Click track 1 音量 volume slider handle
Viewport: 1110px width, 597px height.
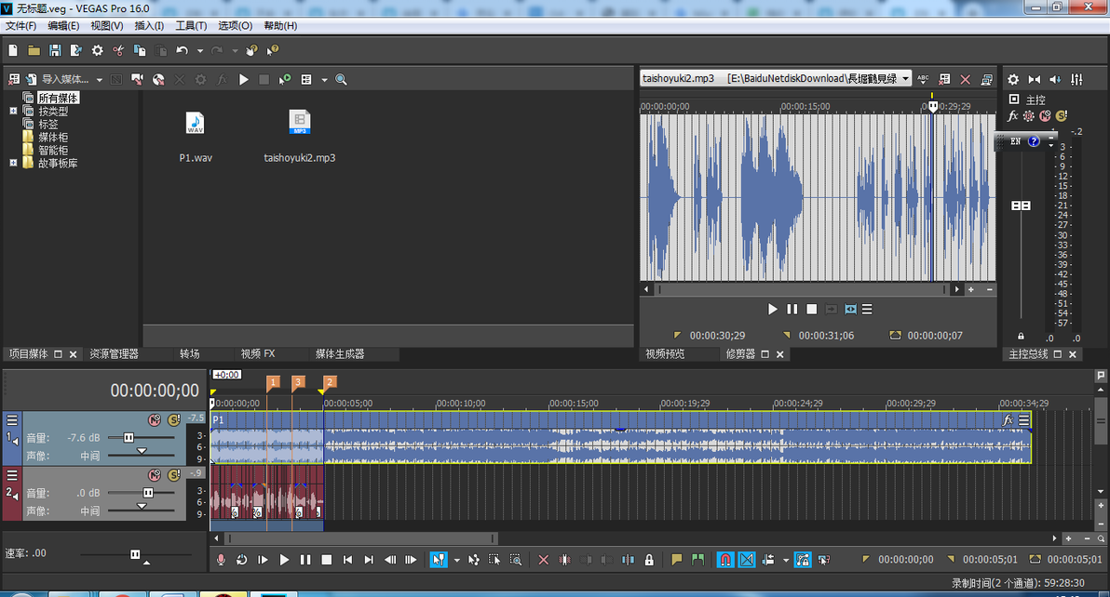(x=129, y=437)
